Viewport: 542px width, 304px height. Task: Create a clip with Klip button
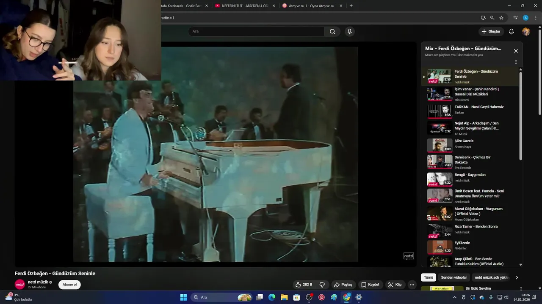click(x=395, y=285)
